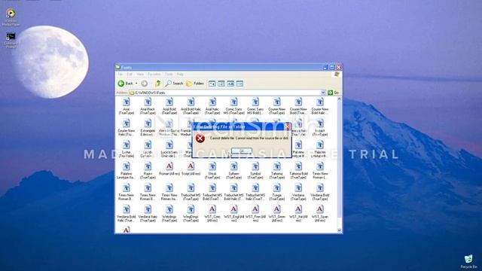Select the Raavi (TrueType) font file
Viewport: 482px width, 271px height.
click(x=148, y=171)
